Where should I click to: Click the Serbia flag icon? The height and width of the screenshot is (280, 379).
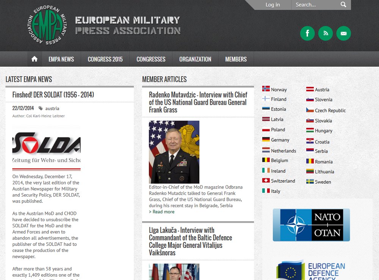(x=310, y=150)
